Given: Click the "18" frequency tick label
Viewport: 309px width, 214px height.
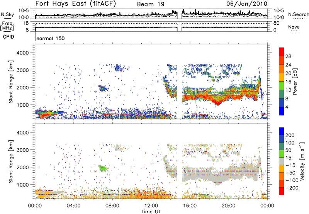Looking at the screenshot, I should (26, 23).
